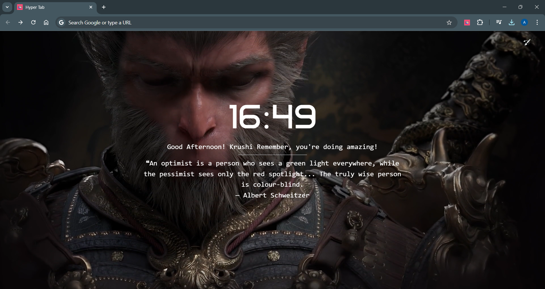This screenshot has width=545, height=289.
Task: Click the rocket icon on the page
Action: coord(527,42)
